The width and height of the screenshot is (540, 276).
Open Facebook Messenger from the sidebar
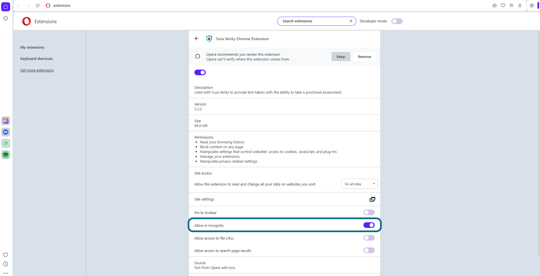point(6,132)
